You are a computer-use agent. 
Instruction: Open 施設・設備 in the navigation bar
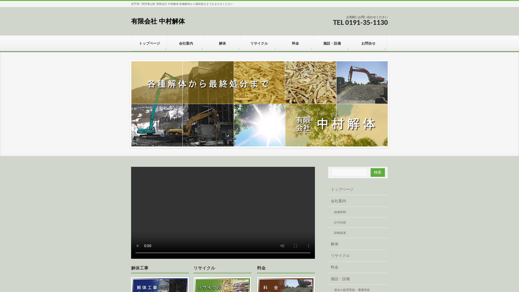click(x=332, y=43)
